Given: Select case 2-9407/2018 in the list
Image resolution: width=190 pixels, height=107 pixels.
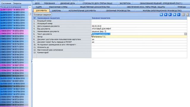Looking at the screenshot, I should (x=14, y=36).
